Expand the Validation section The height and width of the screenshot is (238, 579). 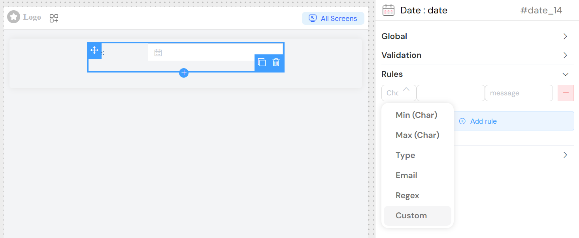pos(477,55)
